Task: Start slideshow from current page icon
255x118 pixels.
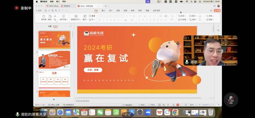Action: pyautogui.click(x=63, y=16)
